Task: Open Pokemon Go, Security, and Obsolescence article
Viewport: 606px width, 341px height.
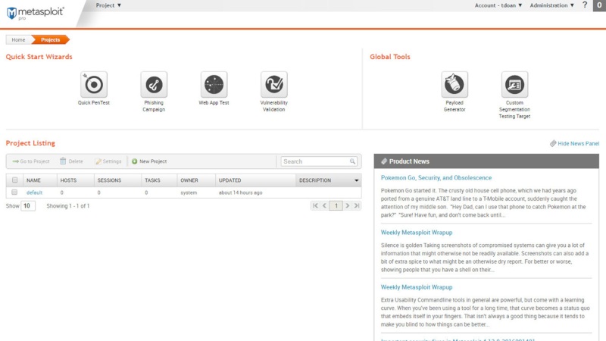Action: pyautogui.click(x=436, y=178)
